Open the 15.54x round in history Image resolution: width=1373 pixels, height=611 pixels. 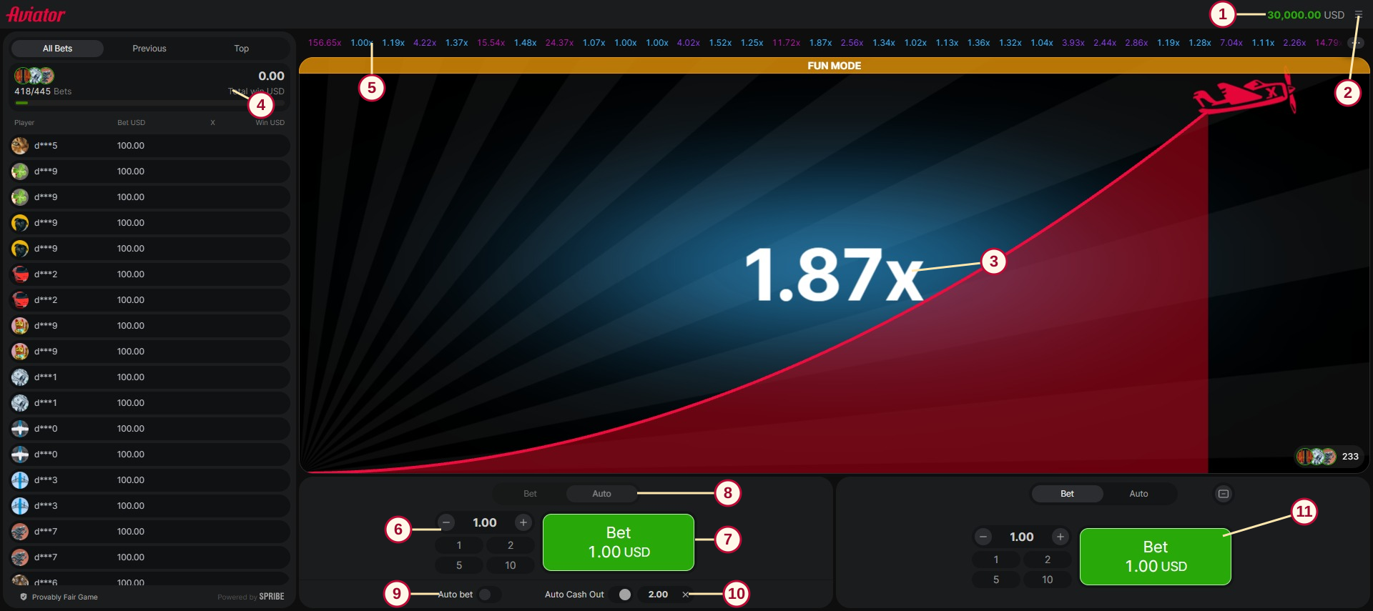(491, 43)
